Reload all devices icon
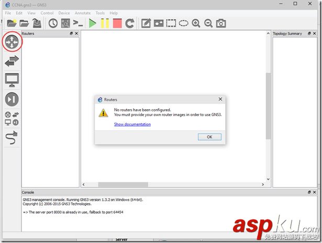This screenshot has height=243, width=322. point(130,23)
